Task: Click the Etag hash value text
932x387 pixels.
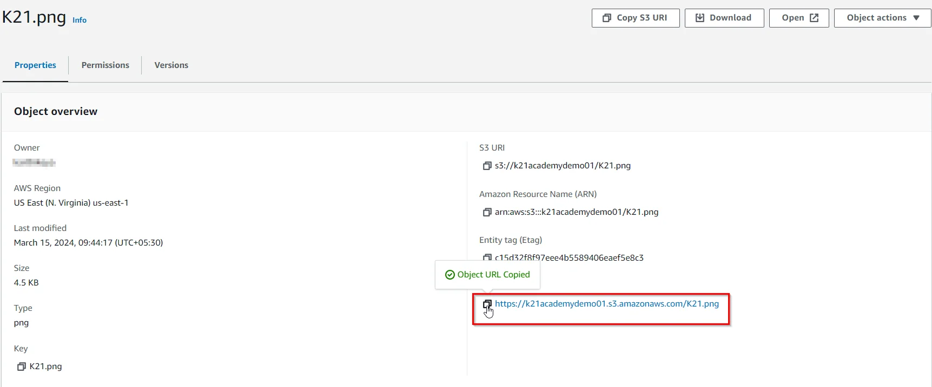Action: coord(569,258)
